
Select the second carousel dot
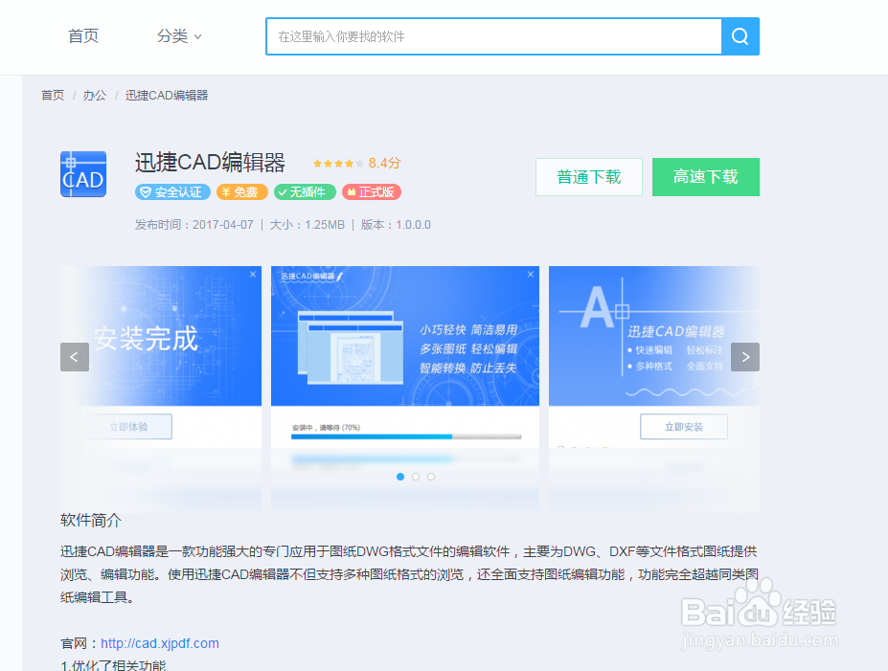416,477
